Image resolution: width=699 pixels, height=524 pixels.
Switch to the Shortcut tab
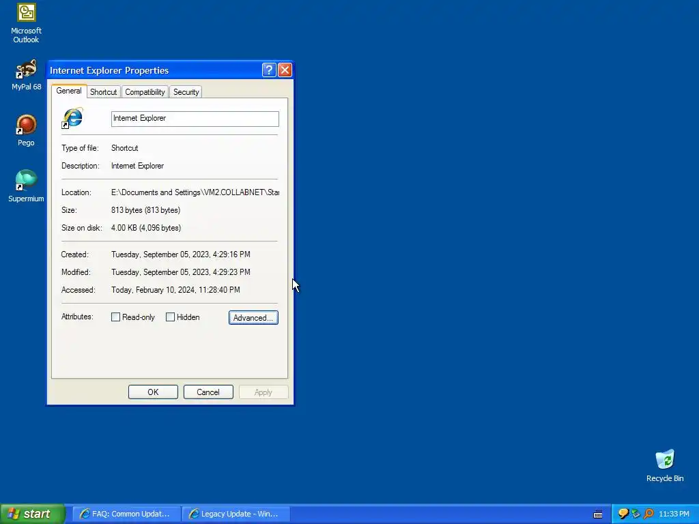(x=103, y=92)
